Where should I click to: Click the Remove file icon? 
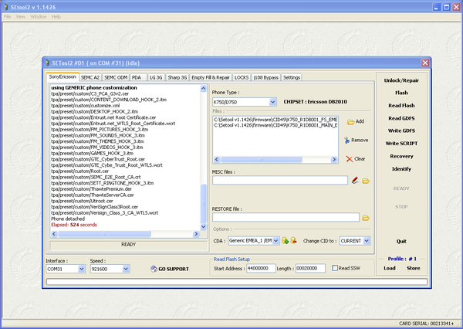(x=346, y=140)
